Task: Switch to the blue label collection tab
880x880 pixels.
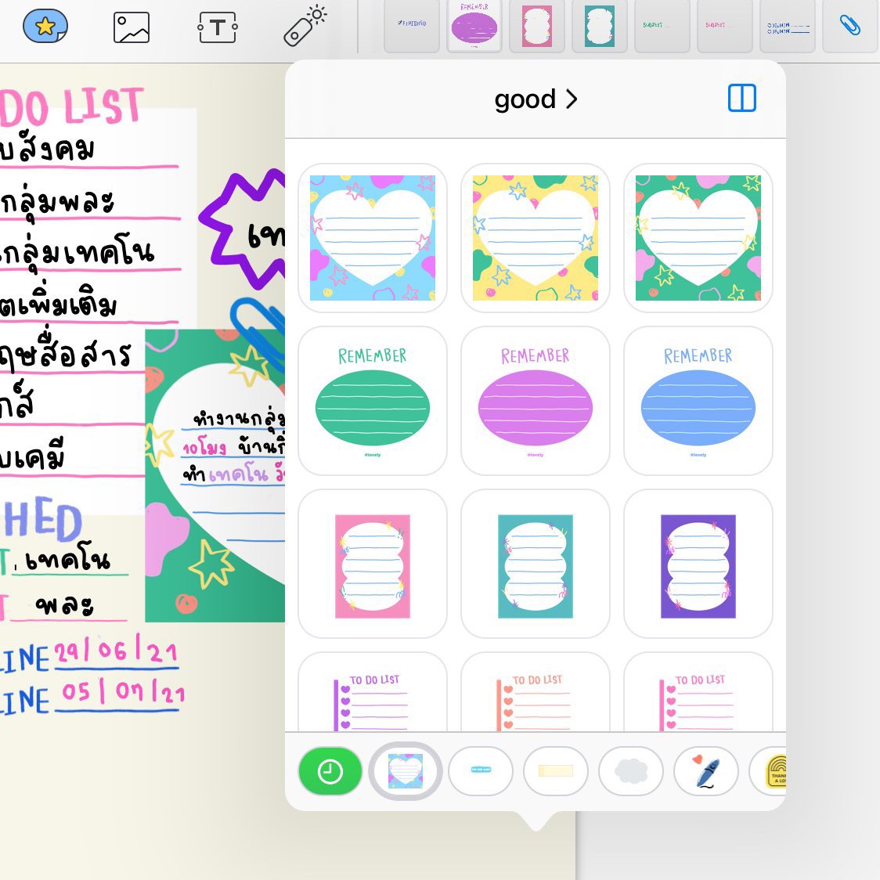Action: pyautogui.click(x=481, y=771)
